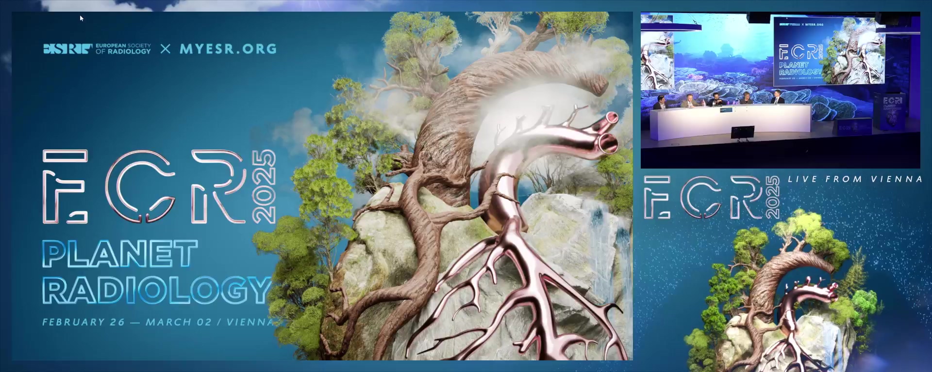932x372 pixels.
Task: Click the LIVE FROM VIENNA caption
Action: pos(855,179)
